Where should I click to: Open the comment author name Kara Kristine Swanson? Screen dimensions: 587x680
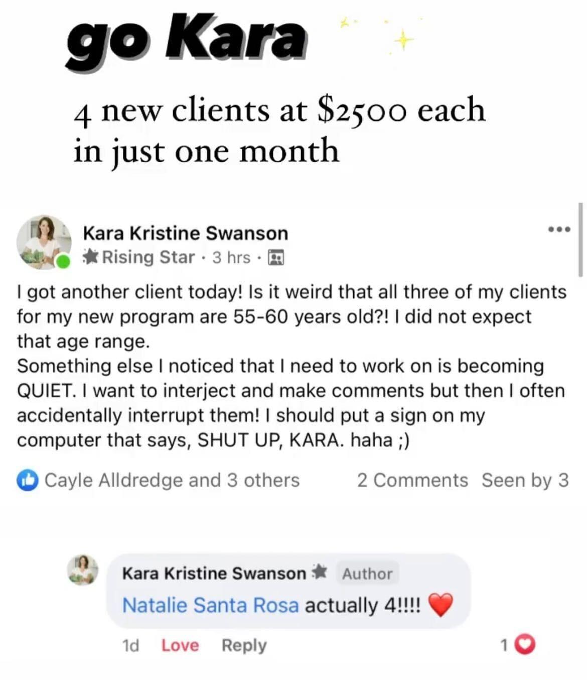tap(214, 574)
